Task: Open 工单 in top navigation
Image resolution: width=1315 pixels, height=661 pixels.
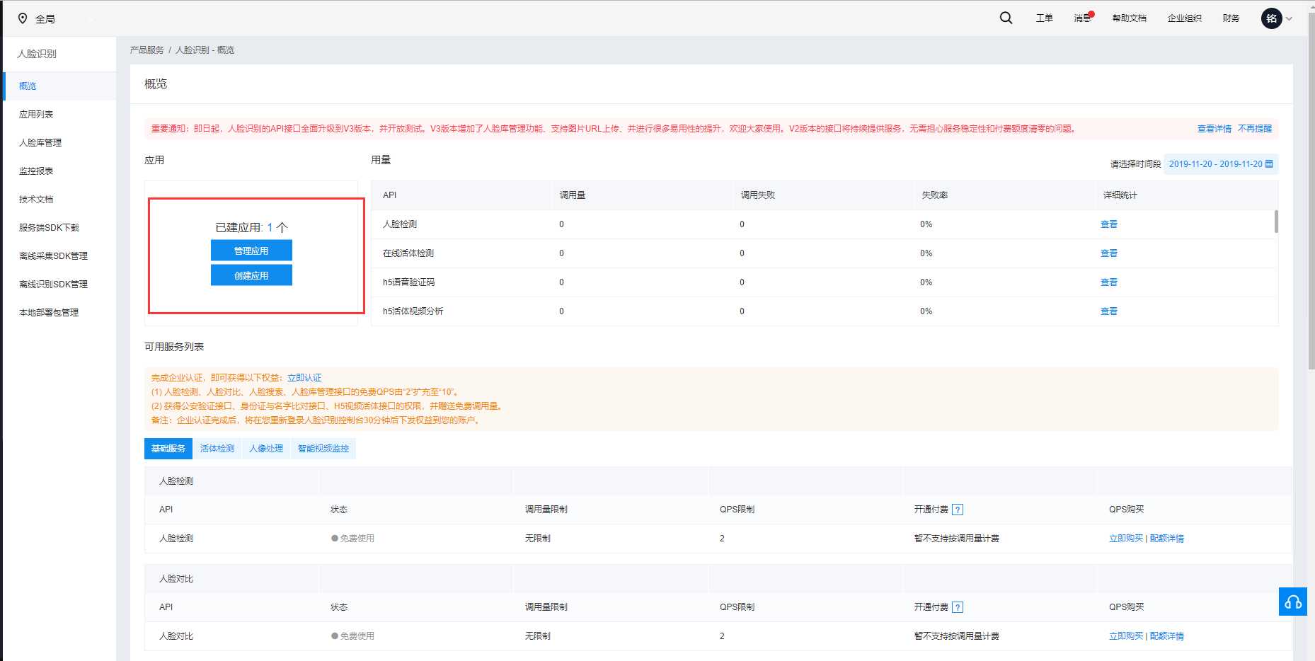Action: coord(1044,18)
